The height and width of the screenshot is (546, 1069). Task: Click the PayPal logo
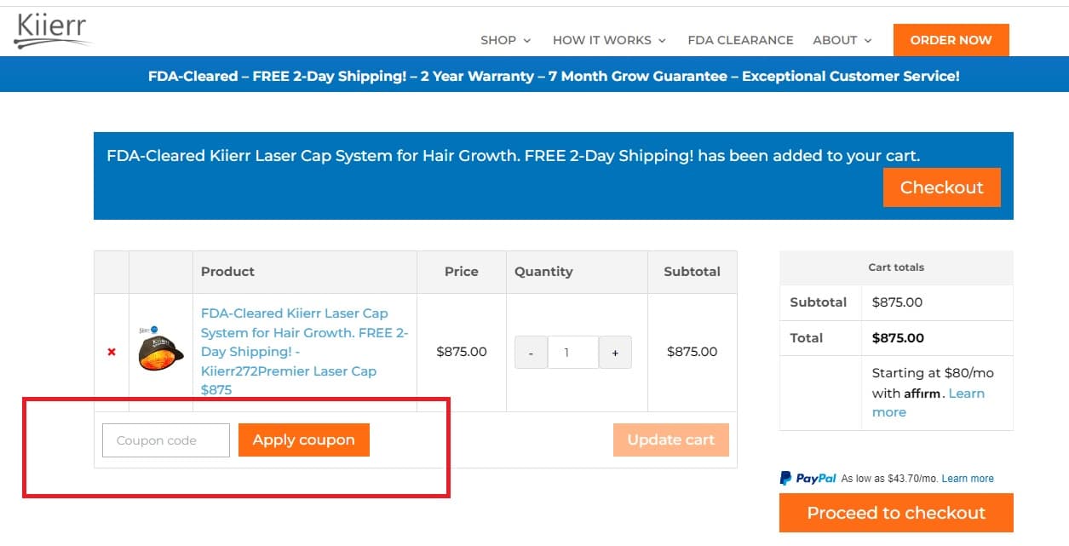[806, 477]
